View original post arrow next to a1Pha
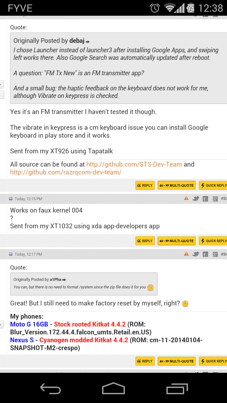 click(64, 279)
